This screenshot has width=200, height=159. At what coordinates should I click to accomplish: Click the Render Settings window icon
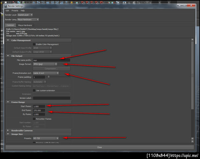[x=6, y=6]
